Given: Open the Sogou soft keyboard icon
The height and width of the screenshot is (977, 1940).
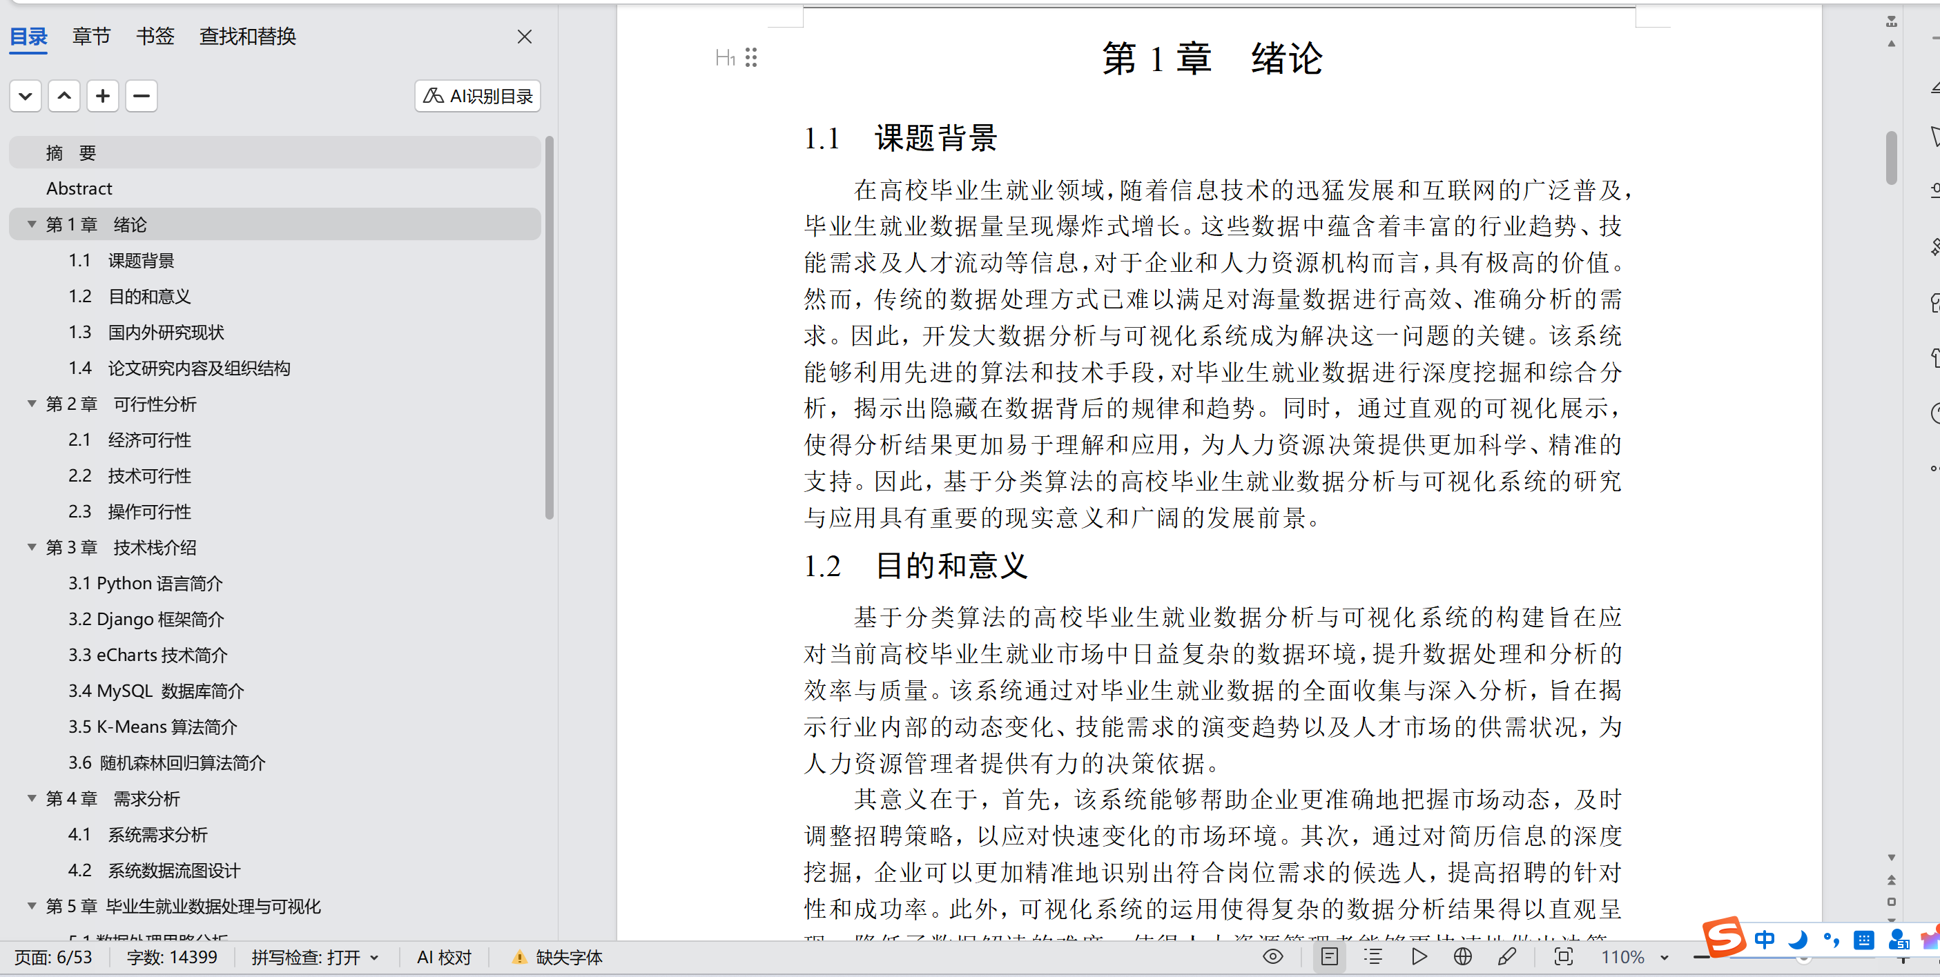Looking at the screenshot, I should [1864, 939].
